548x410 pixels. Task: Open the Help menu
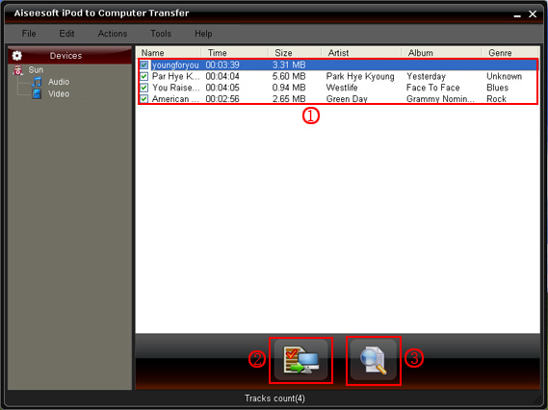point(203,34)
